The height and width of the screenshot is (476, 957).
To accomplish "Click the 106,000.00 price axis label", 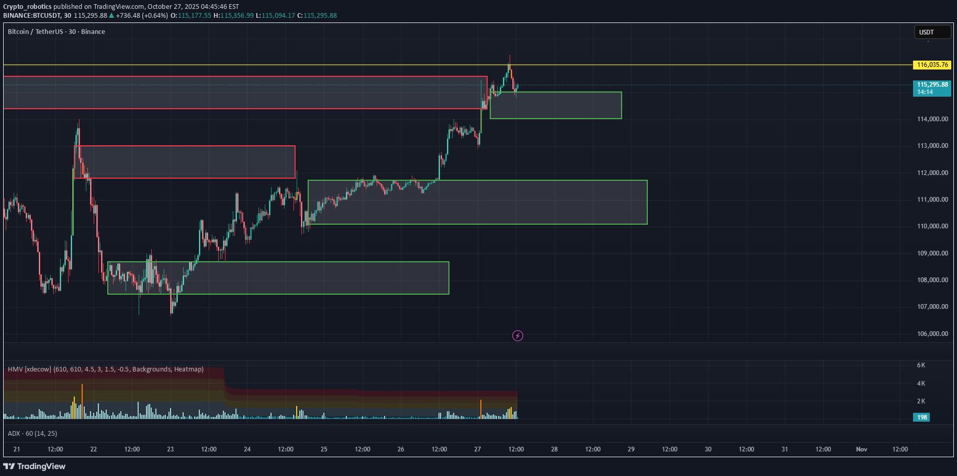I will (x=932, y=334).
